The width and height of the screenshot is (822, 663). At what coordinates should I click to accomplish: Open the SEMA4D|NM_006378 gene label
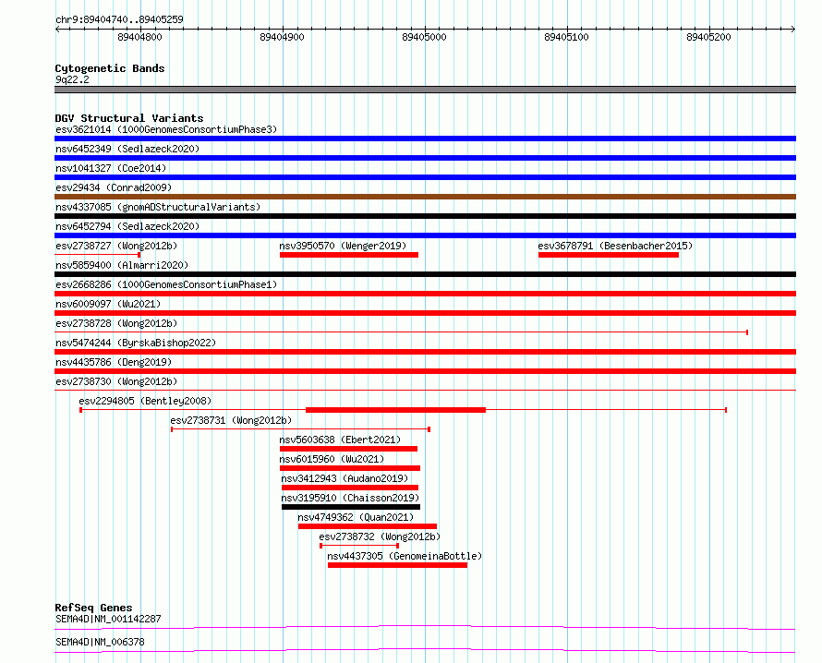100,642
